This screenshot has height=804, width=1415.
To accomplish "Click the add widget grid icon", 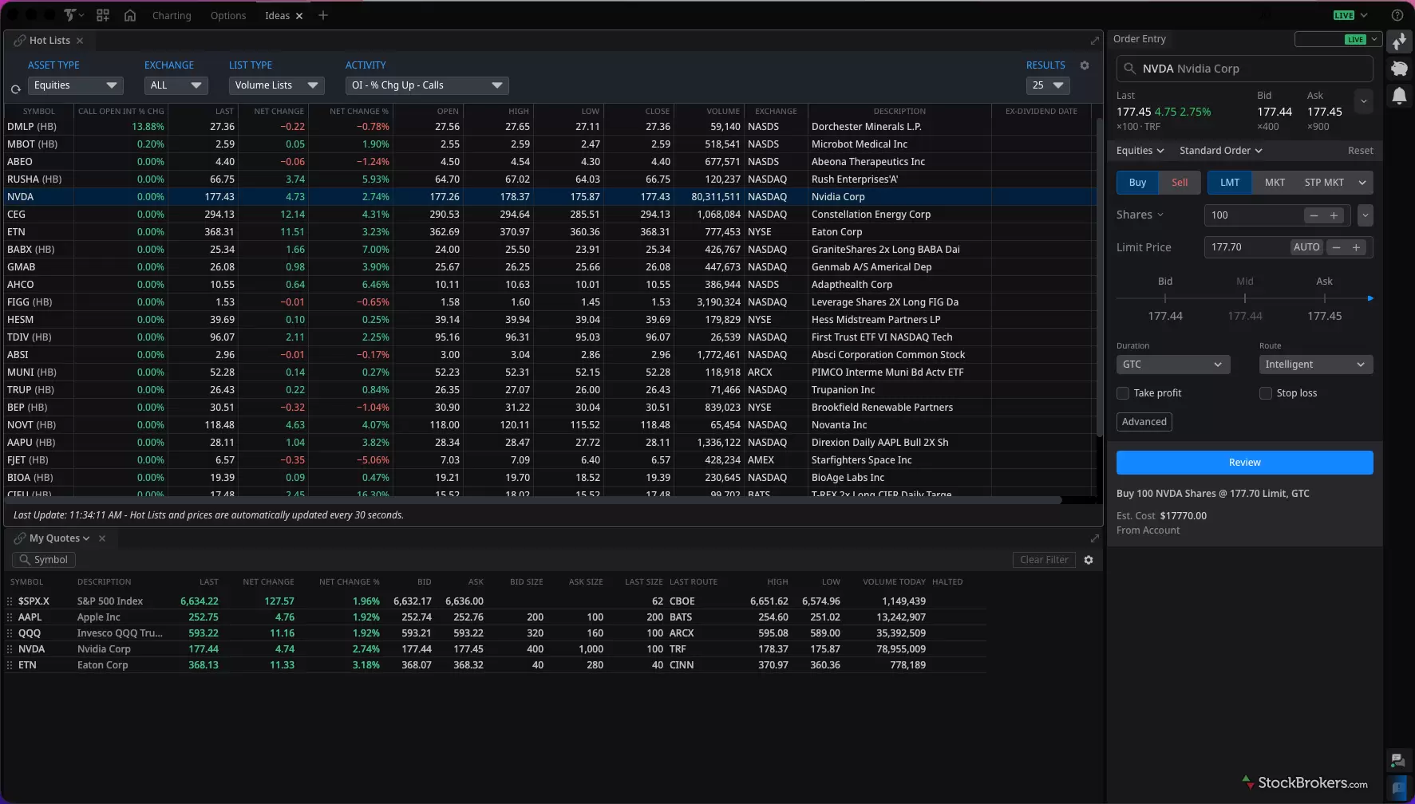I will 103,15.
